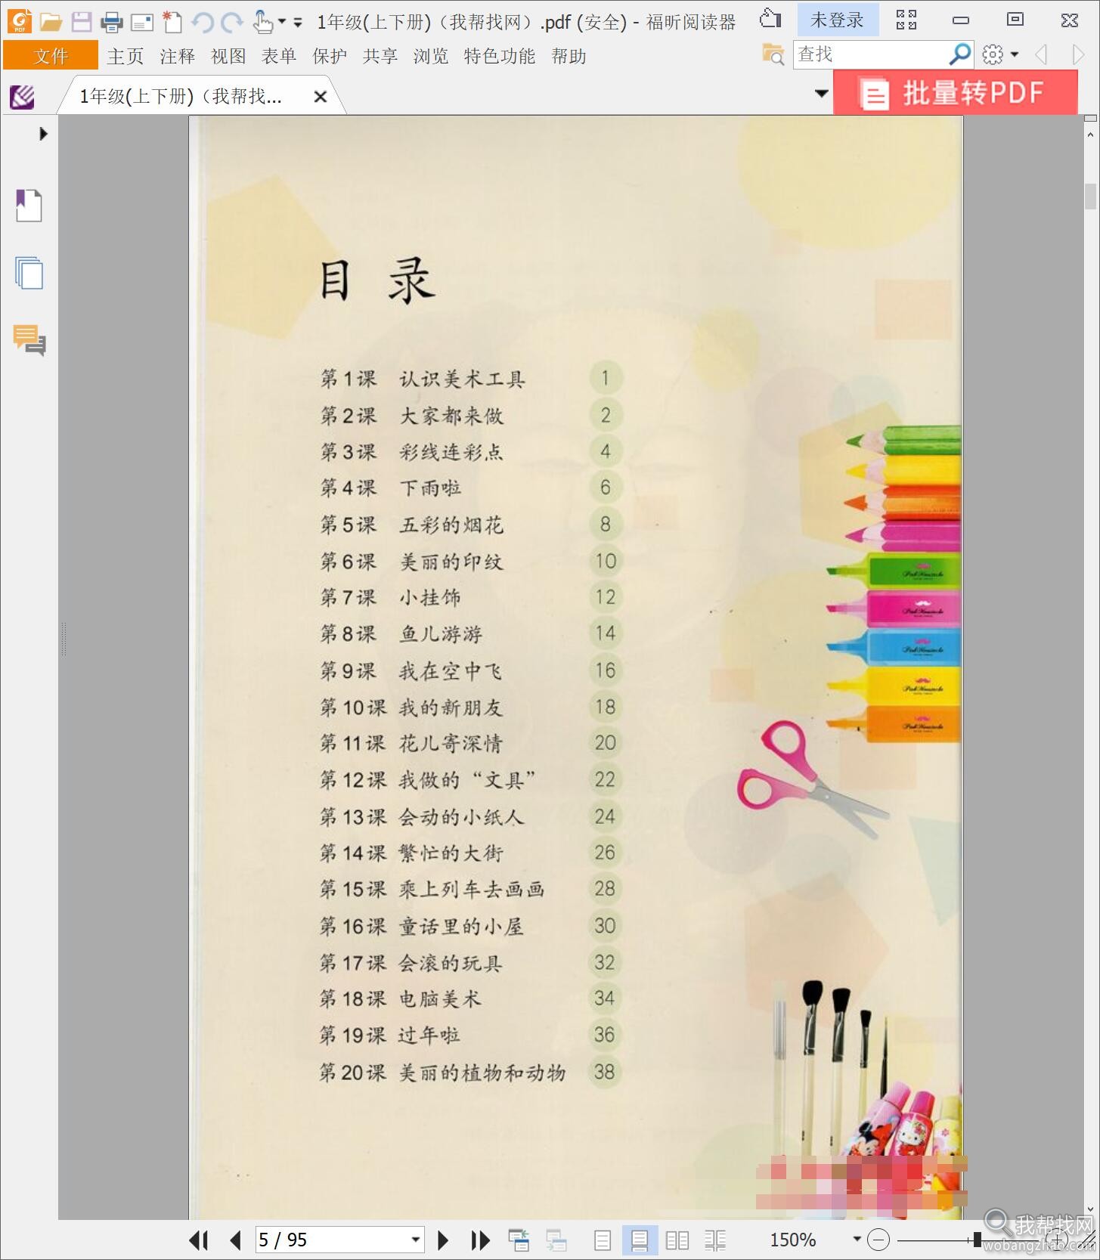Screen dimensions: 1100x1260
Task: Click the purple start page pencil icon
Action: (x=22, y=97)
